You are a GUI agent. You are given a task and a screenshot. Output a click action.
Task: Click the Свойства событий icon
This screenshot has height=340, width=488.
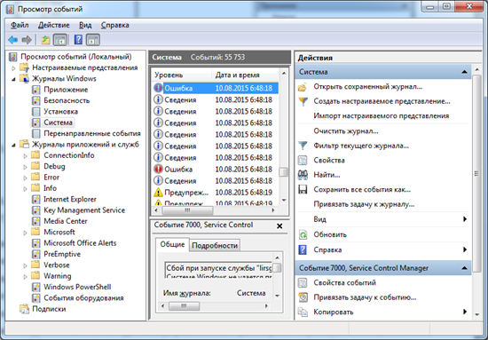tap(303, 282)
